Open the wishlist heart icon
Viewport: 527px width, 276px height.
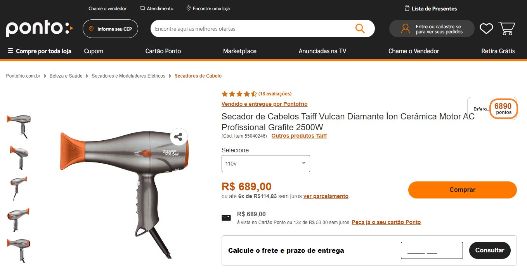486,29
